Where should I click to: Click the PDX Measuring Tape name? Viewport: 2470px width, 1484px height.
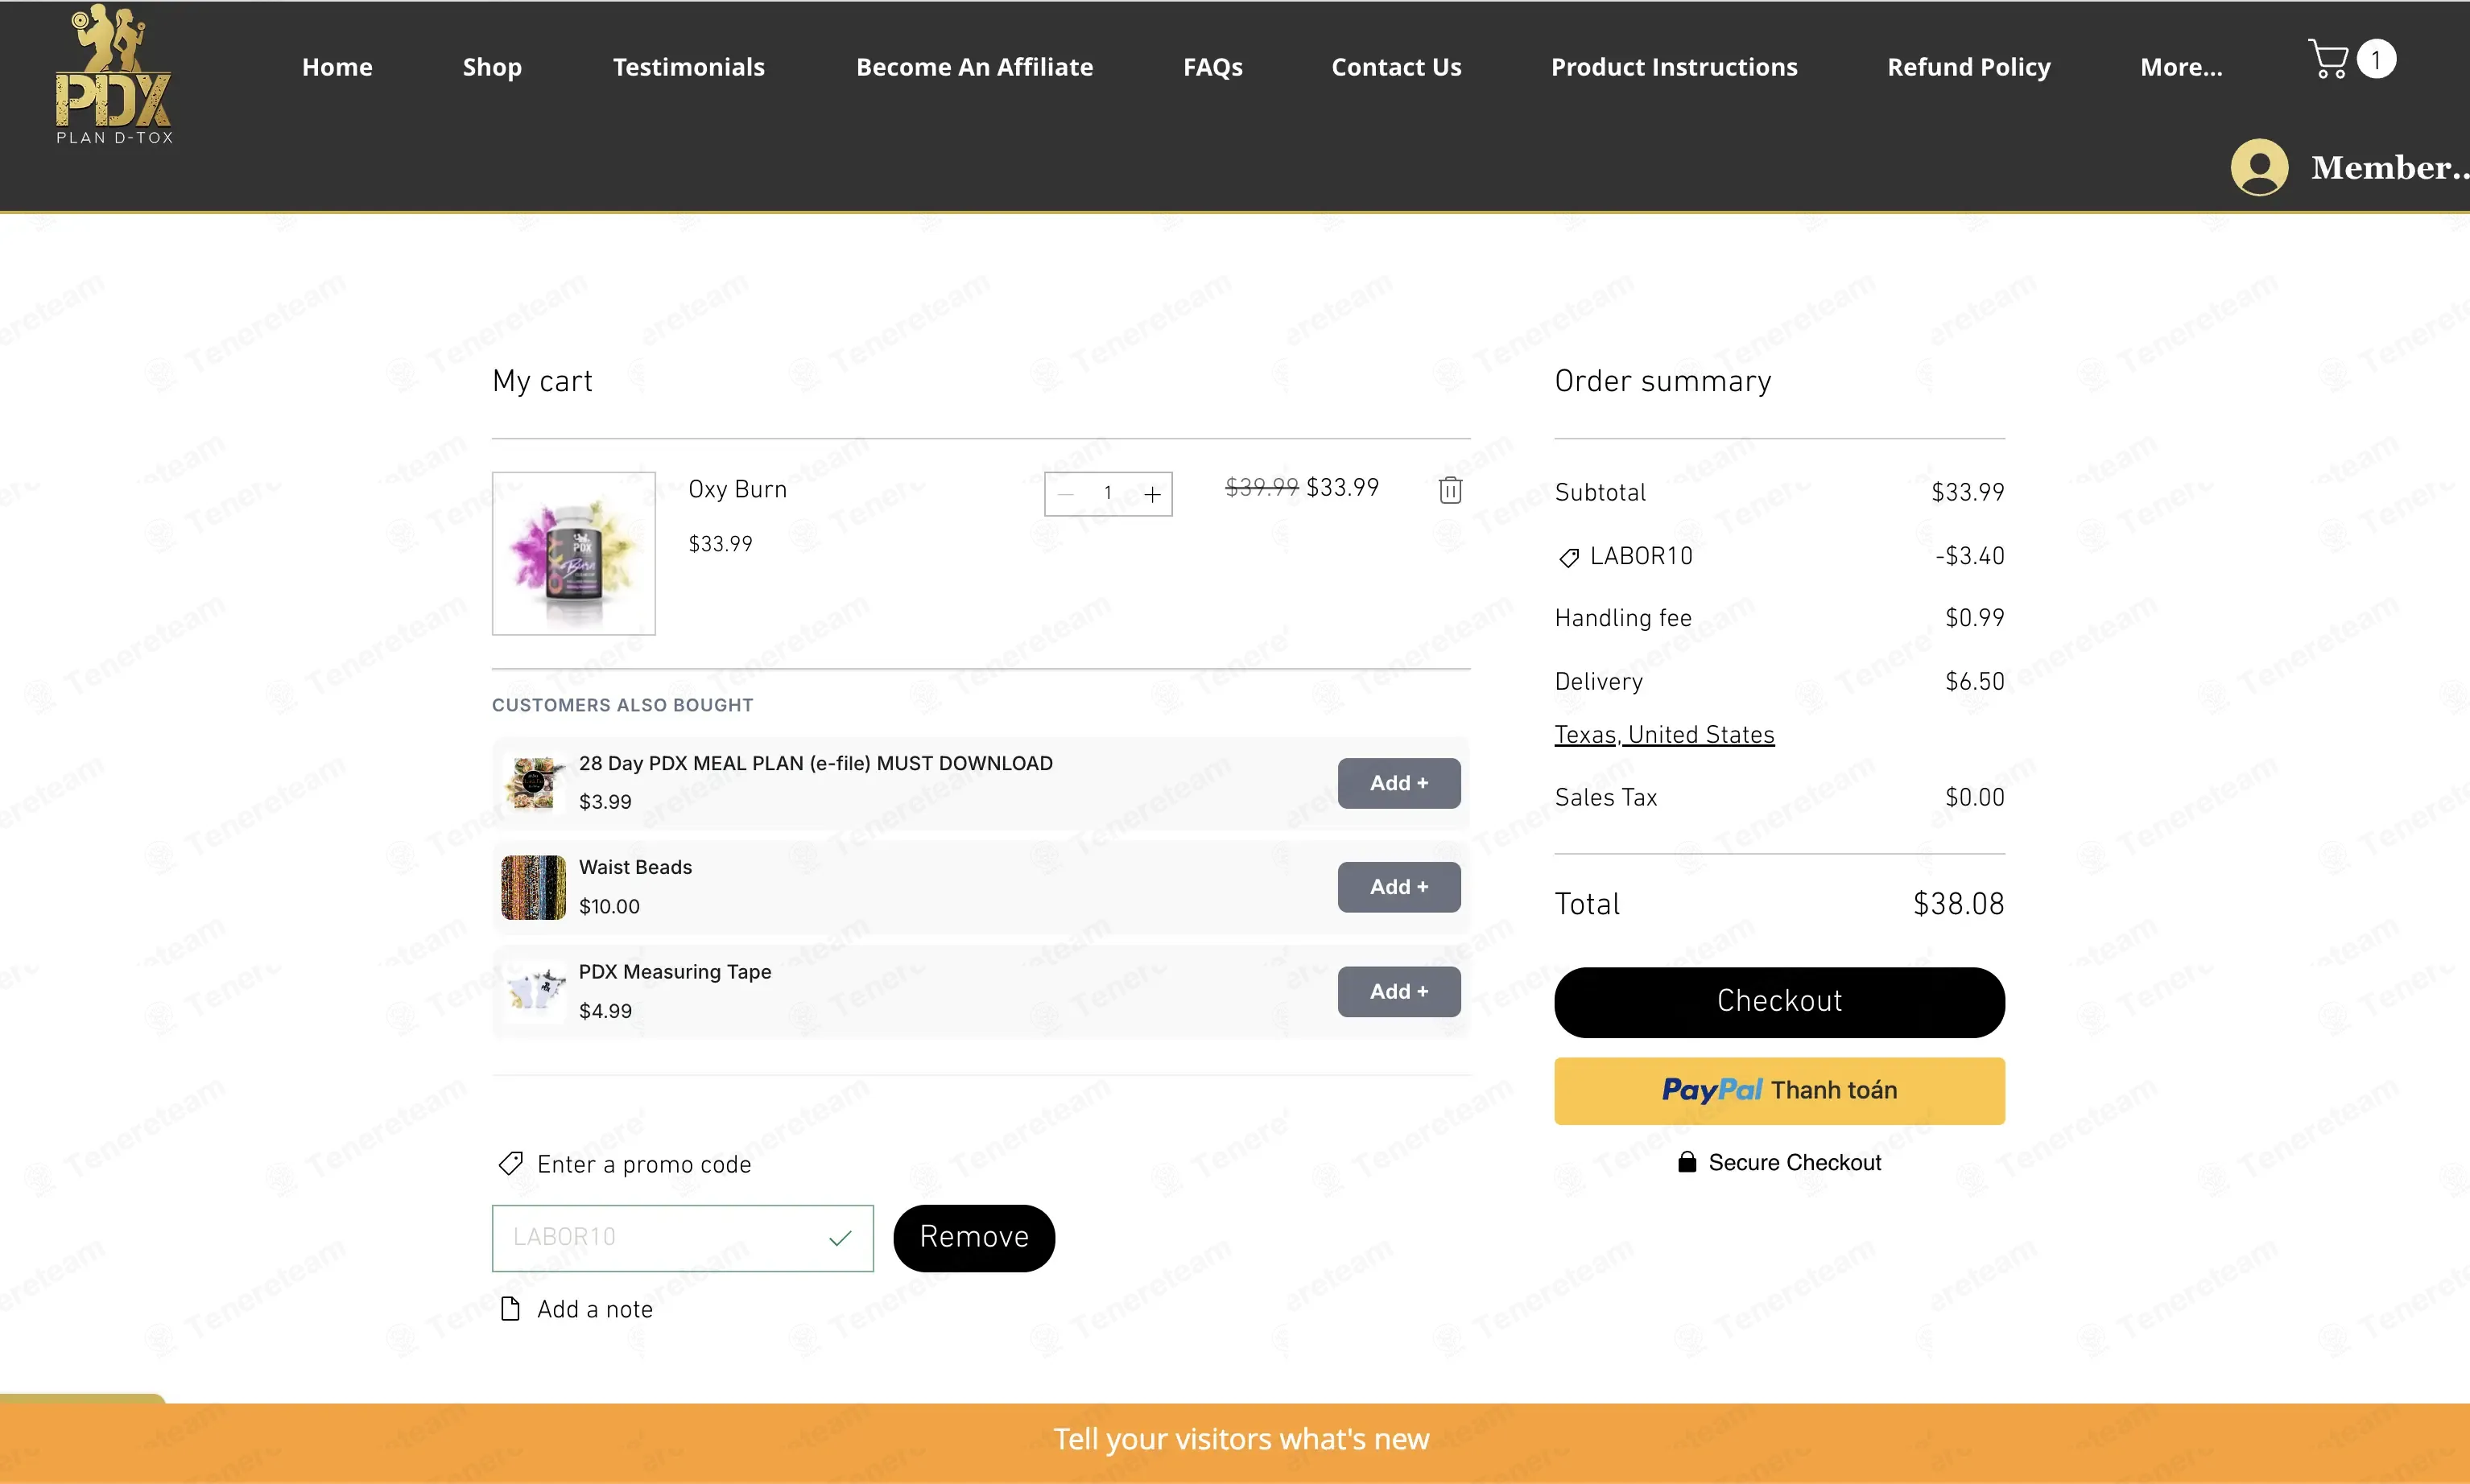[x=675, y=972]
